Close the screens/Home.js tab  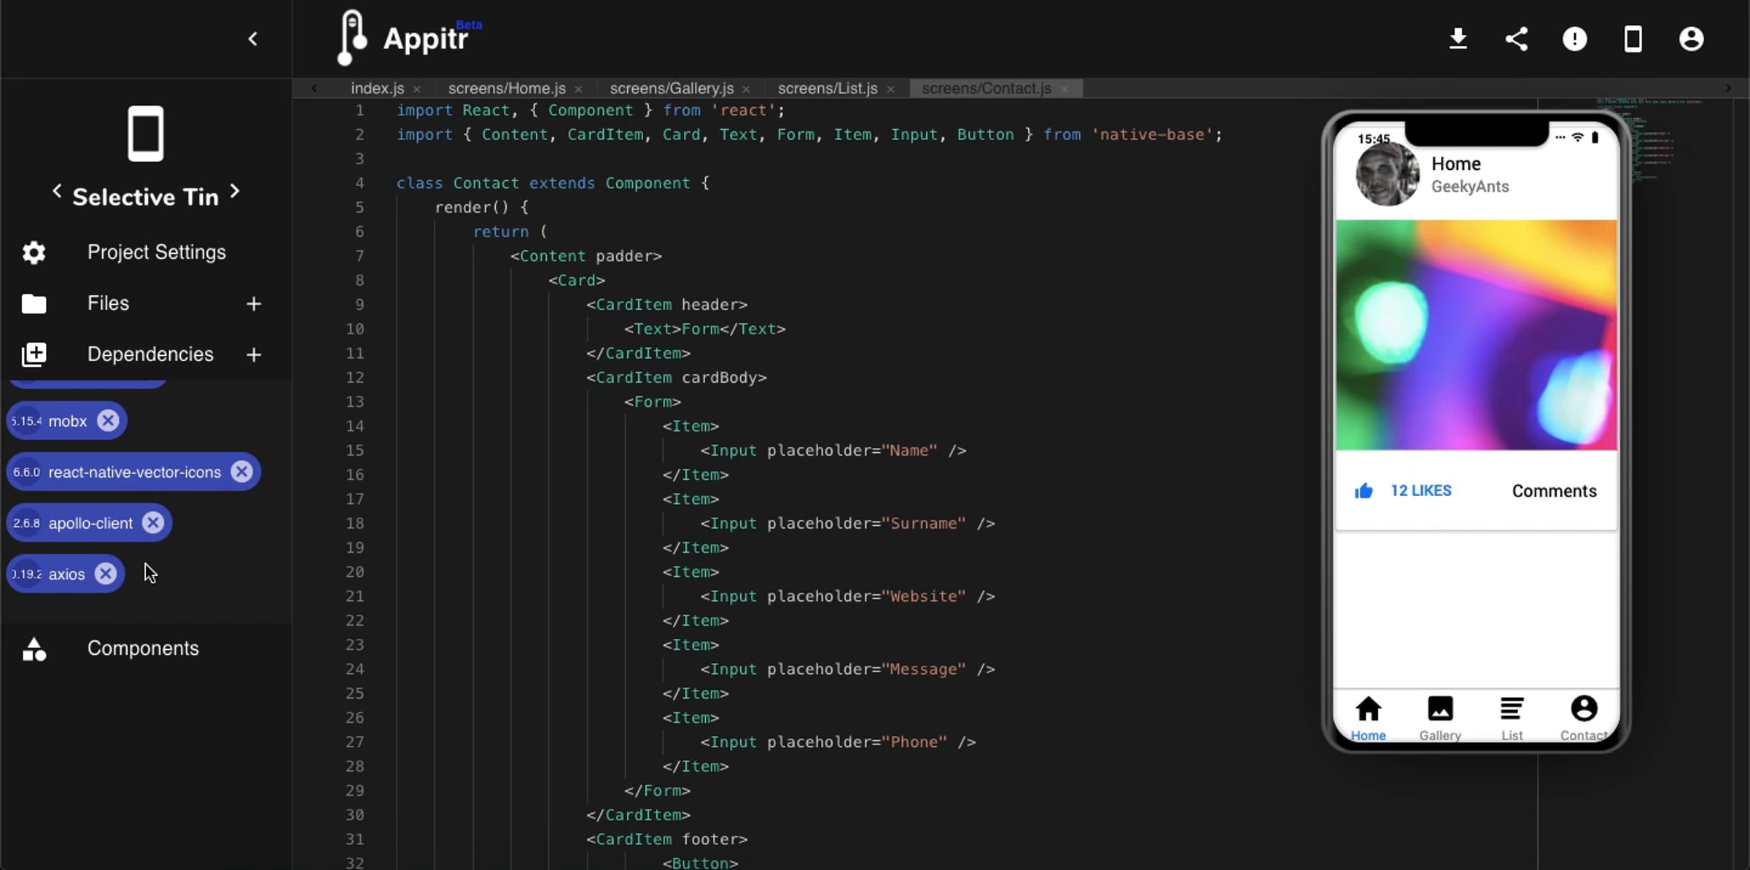click(578, 89)
